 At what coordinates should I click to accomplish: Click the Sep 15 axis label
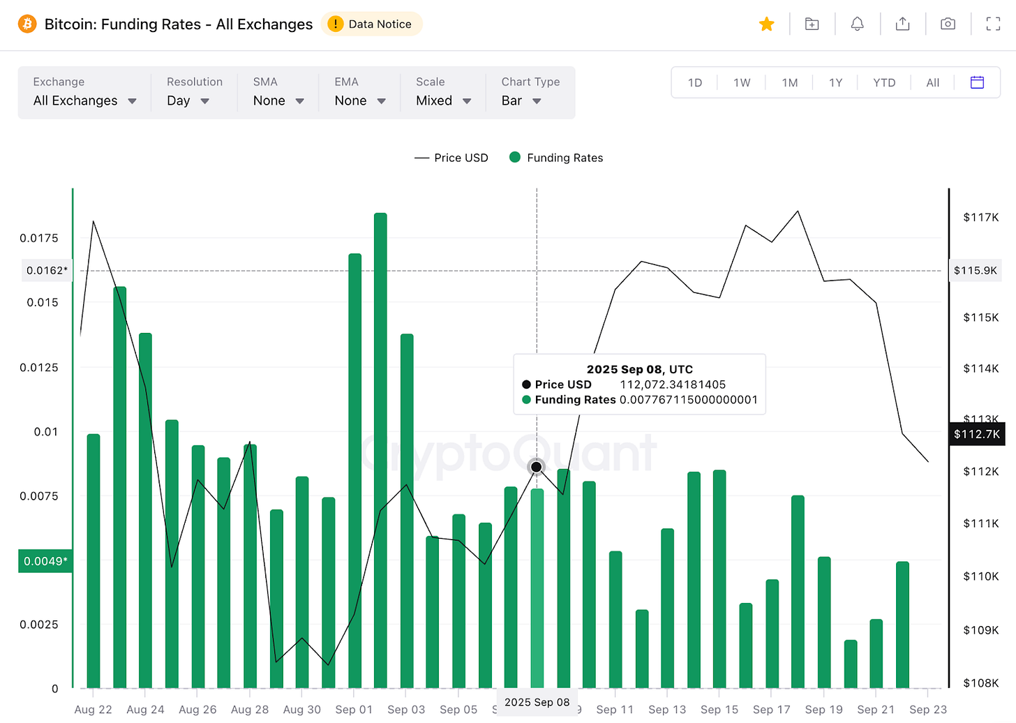point(719,709)
